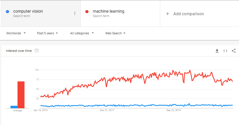Open the Past 5 years dropdown

coord(47,33)
